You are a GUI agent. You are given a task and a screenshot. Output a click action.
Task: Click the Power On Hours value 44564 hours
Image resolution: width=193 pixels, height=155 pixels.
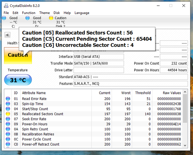[x=174, y=70]
